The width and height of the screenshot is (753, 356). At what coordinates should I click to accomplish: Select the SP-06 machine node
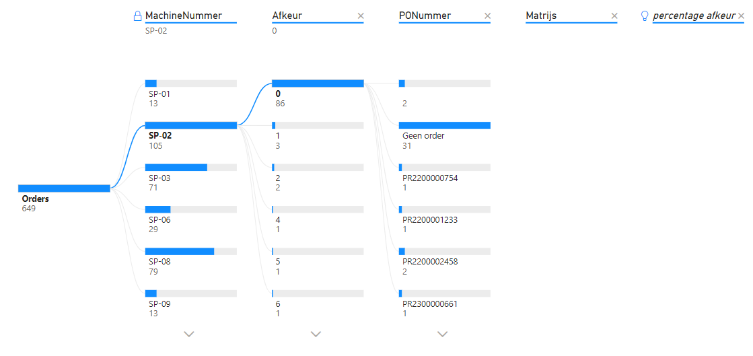pos(190,210)
